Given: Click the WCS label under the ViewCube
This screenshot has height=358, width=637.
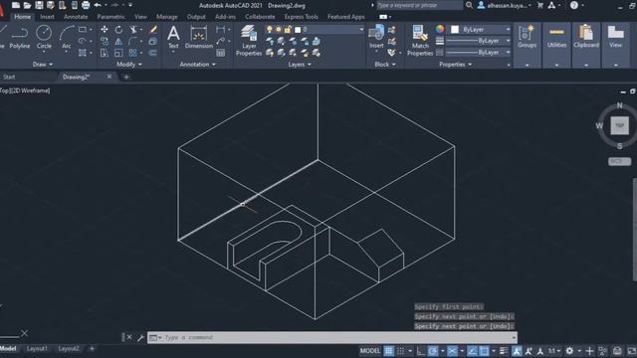Looking at the screenshot, I should (619, 161).
